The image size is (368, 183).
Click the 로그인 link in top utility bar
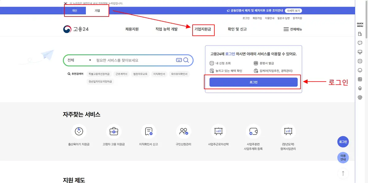(246, 18)
